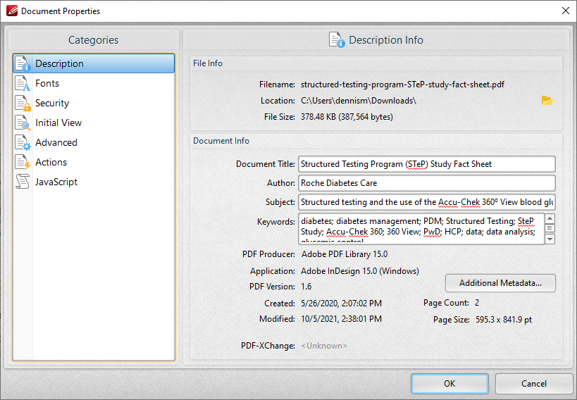
Task: Select the Description category icon
Action: coord(23,63)
